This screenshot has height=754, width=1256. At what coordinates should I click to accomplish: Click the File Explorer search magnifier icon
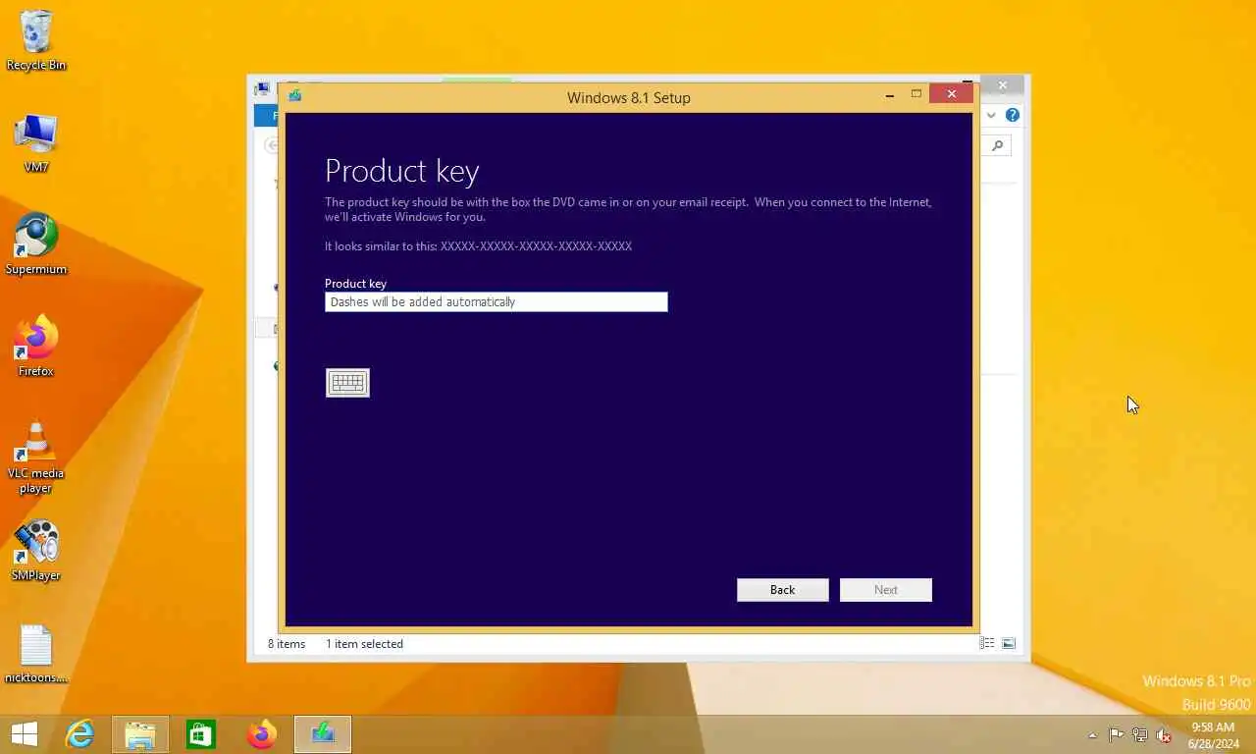click(x=997, y=146)
